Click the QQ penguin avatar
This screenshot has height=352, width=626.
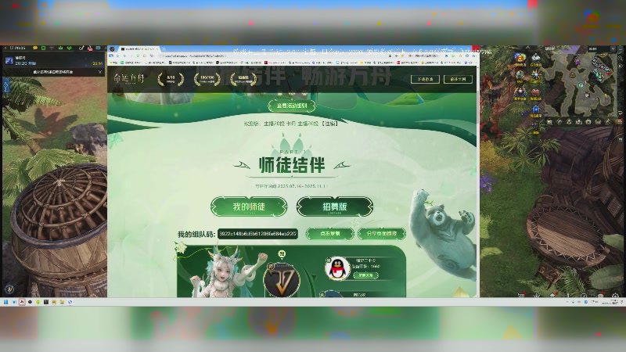pyautogui.click(x=337, y=268)
